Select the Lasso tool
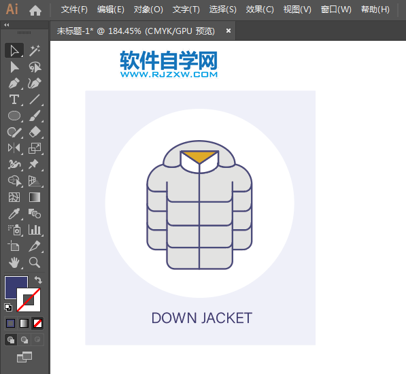 35,67
